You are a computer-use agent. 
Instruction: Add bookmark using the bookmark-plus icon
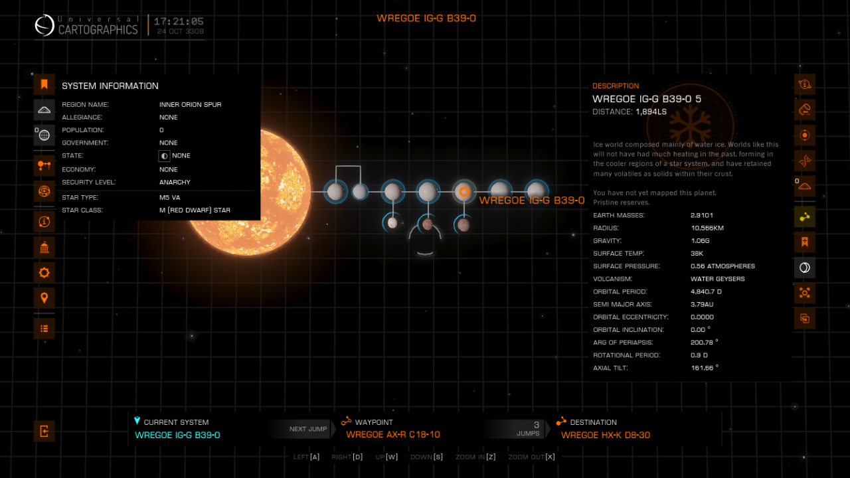(805, 242)
